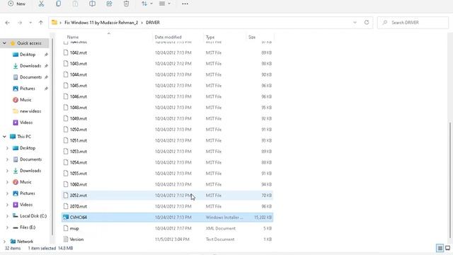Select the 1049.mst file

pyautogui.click(x=168, y=118)
